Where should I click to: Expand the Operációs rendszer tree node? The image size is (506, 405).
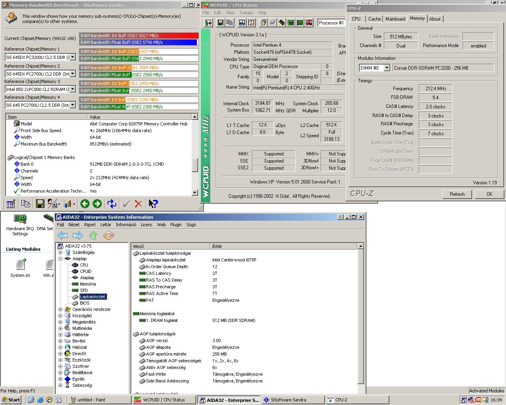(x=60, y=309)
